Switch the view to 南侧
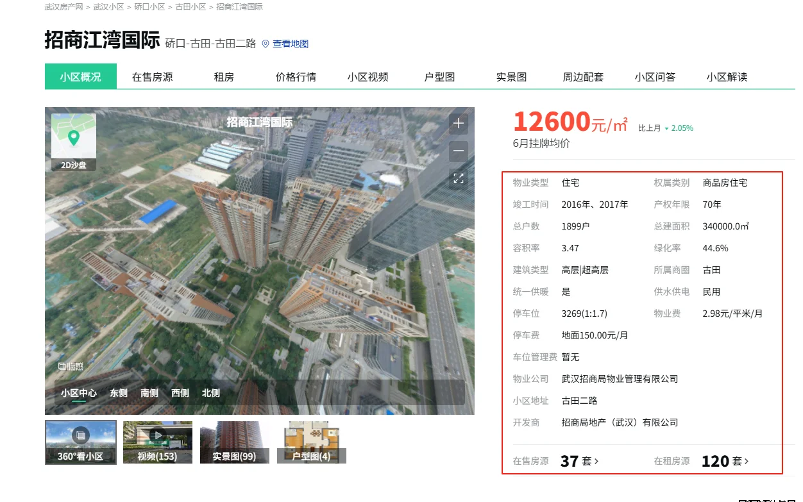The width and height of the screenshot is (803, 502). 149,393
